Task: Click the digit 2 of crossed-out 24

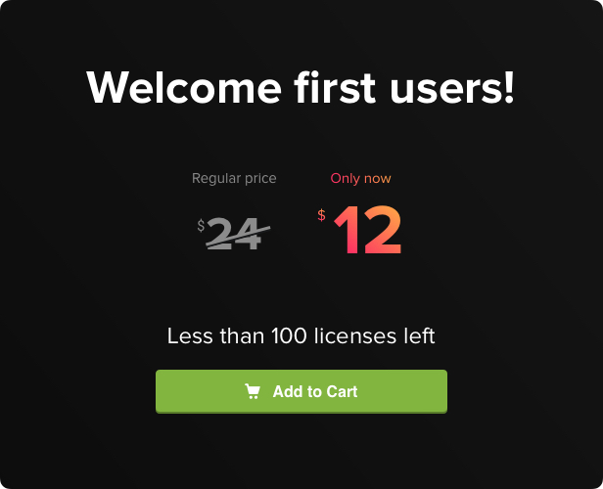Action: click(220, 234)
